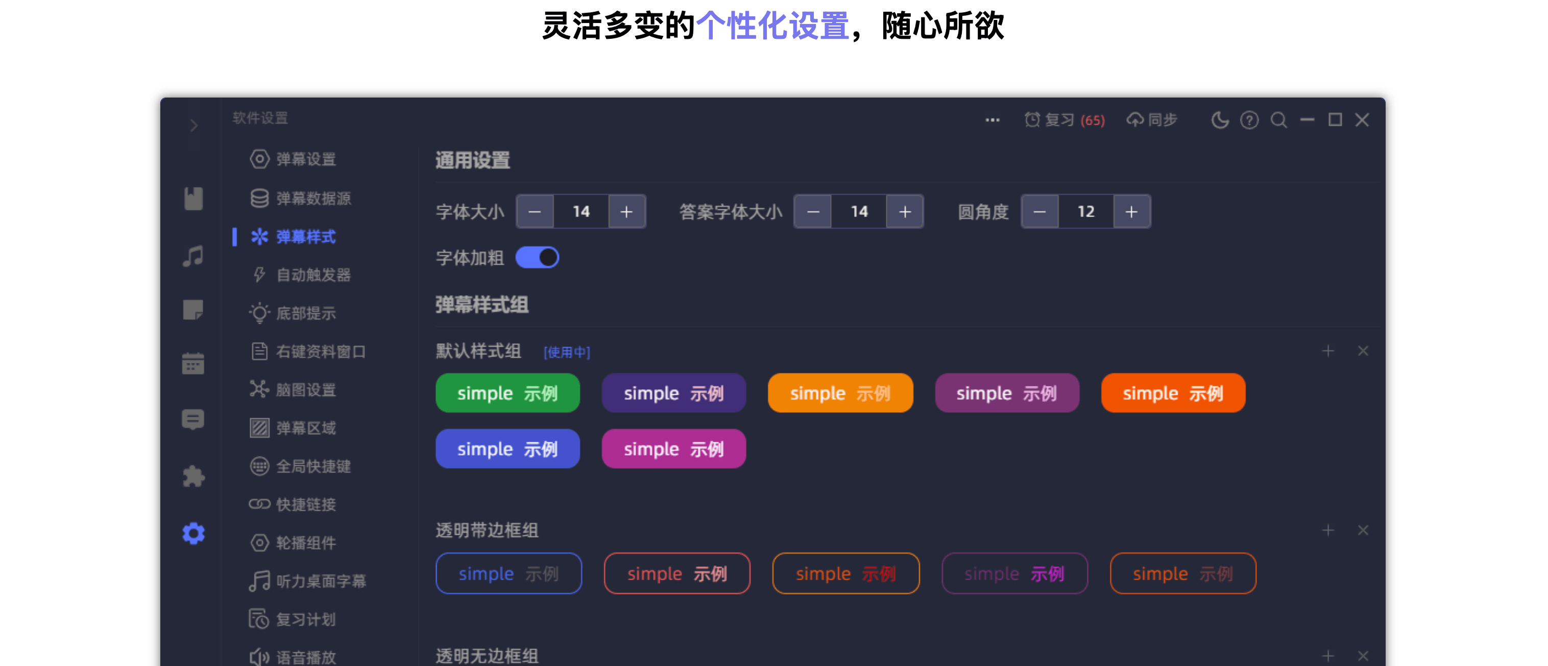
Task: Open the three-dot more options menu
Action: click(993, 120)
